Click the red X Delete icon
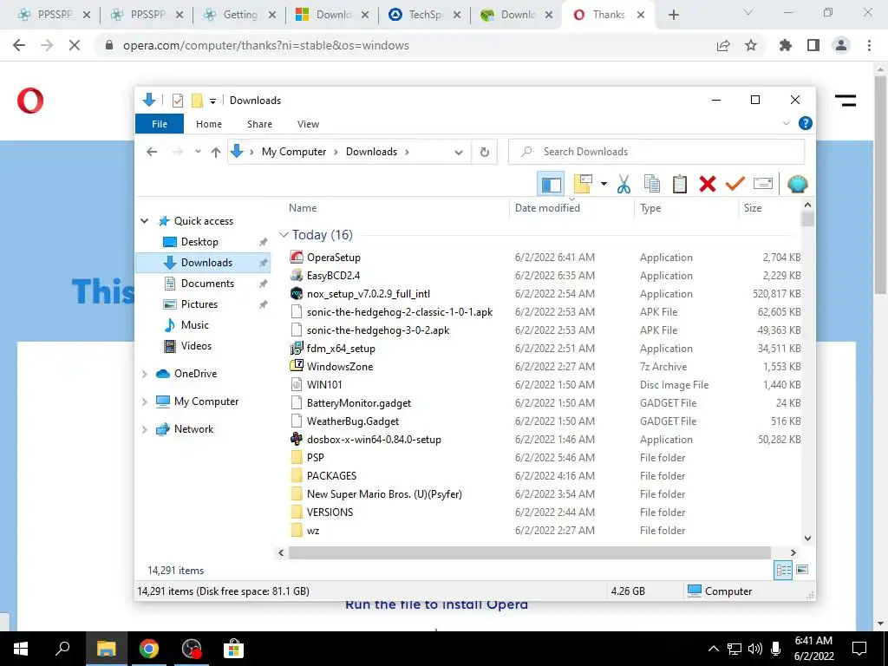Screen dimensions: 888x666 pyautogui.click(x=708, y=184)
